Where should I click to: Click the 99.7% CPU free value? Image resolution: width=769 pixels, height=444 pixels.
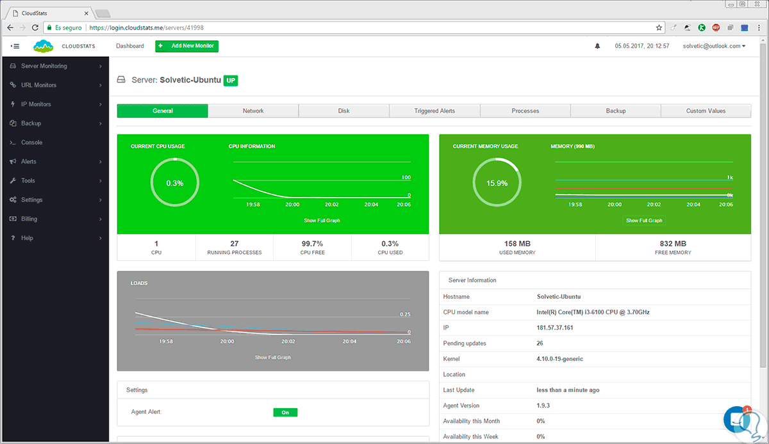click(x=312, y=244)
